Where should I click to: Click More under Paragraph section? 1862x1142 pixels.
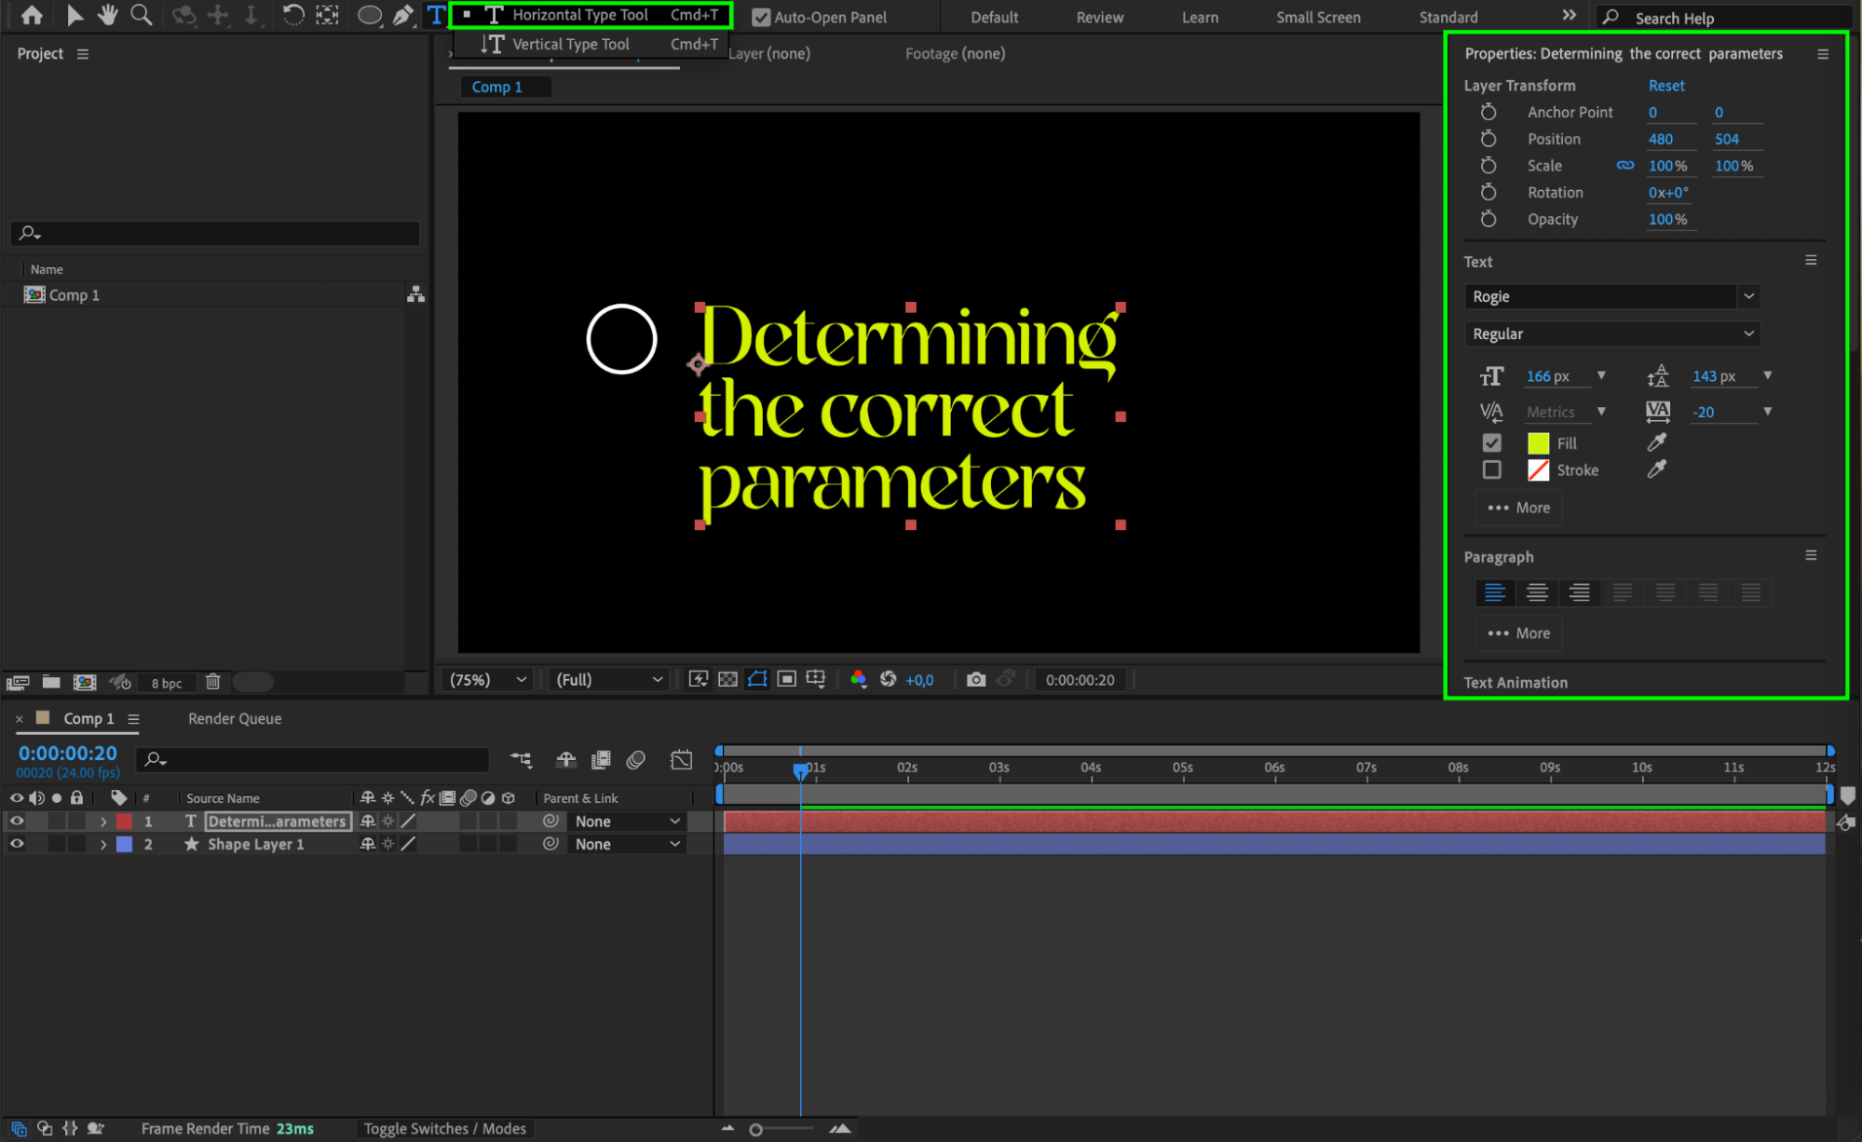coord(1518,633)
